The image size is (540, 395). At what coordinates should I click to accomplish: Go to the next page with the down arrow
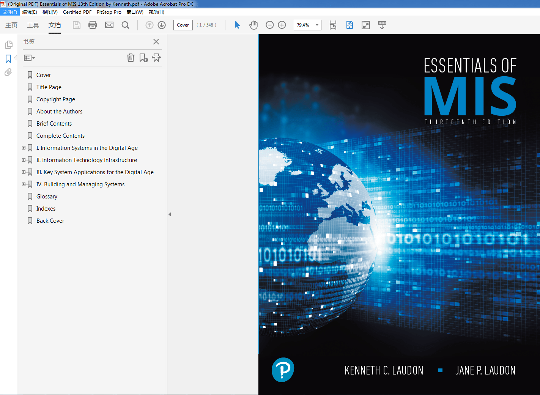point(161,25)
